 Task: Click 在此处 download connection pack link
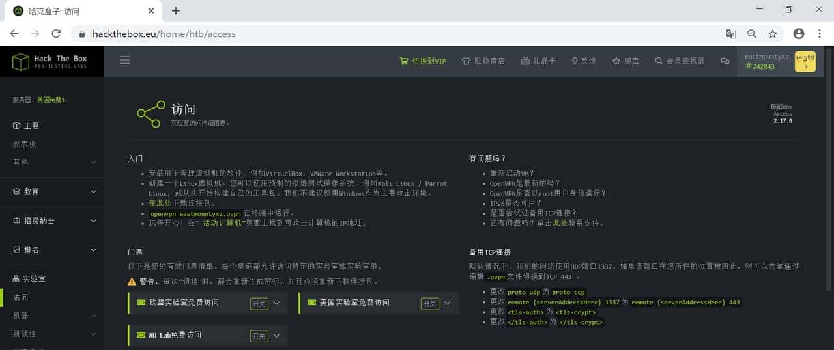pos(160,203)
